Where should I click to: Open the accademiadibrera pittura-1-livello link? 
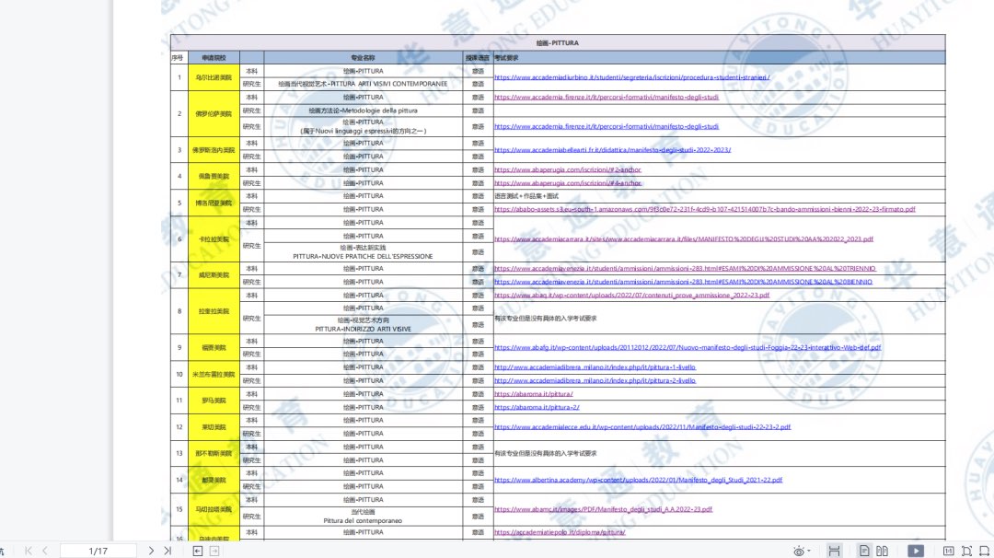coord(595,367)
